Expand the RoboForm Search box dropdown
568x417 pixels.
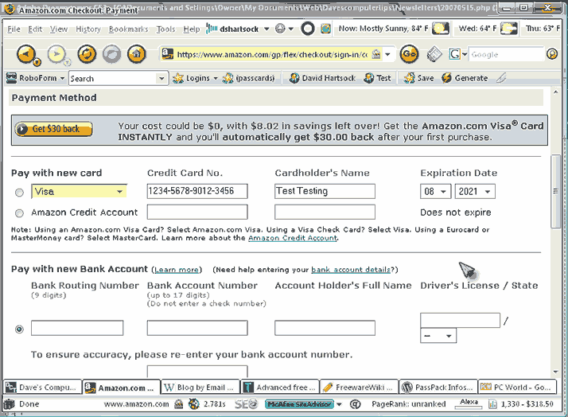(x=161, y=78)
